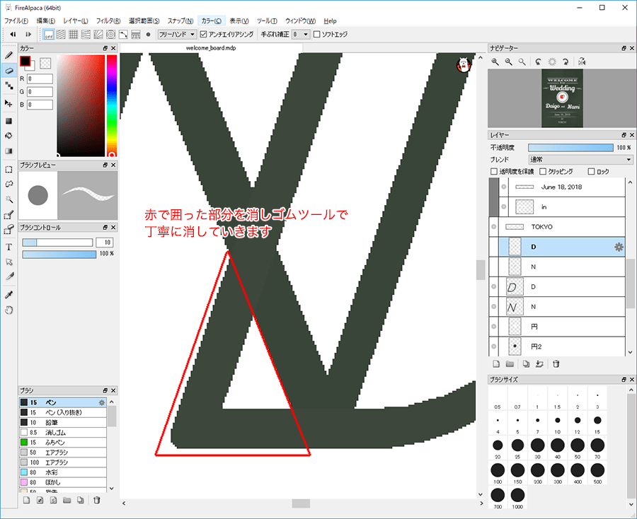The image size is (637, 519).
Task: Click the layer 不透明度 slider
Action: pos(570,148)
